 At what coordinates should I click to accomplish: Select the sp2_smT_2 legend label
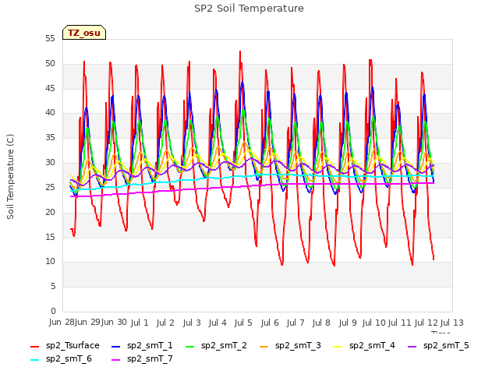tap(224, 346)
